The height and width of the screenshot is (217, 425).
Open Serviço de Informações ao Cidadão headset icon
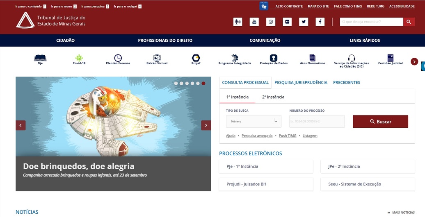tap(352, 58)
